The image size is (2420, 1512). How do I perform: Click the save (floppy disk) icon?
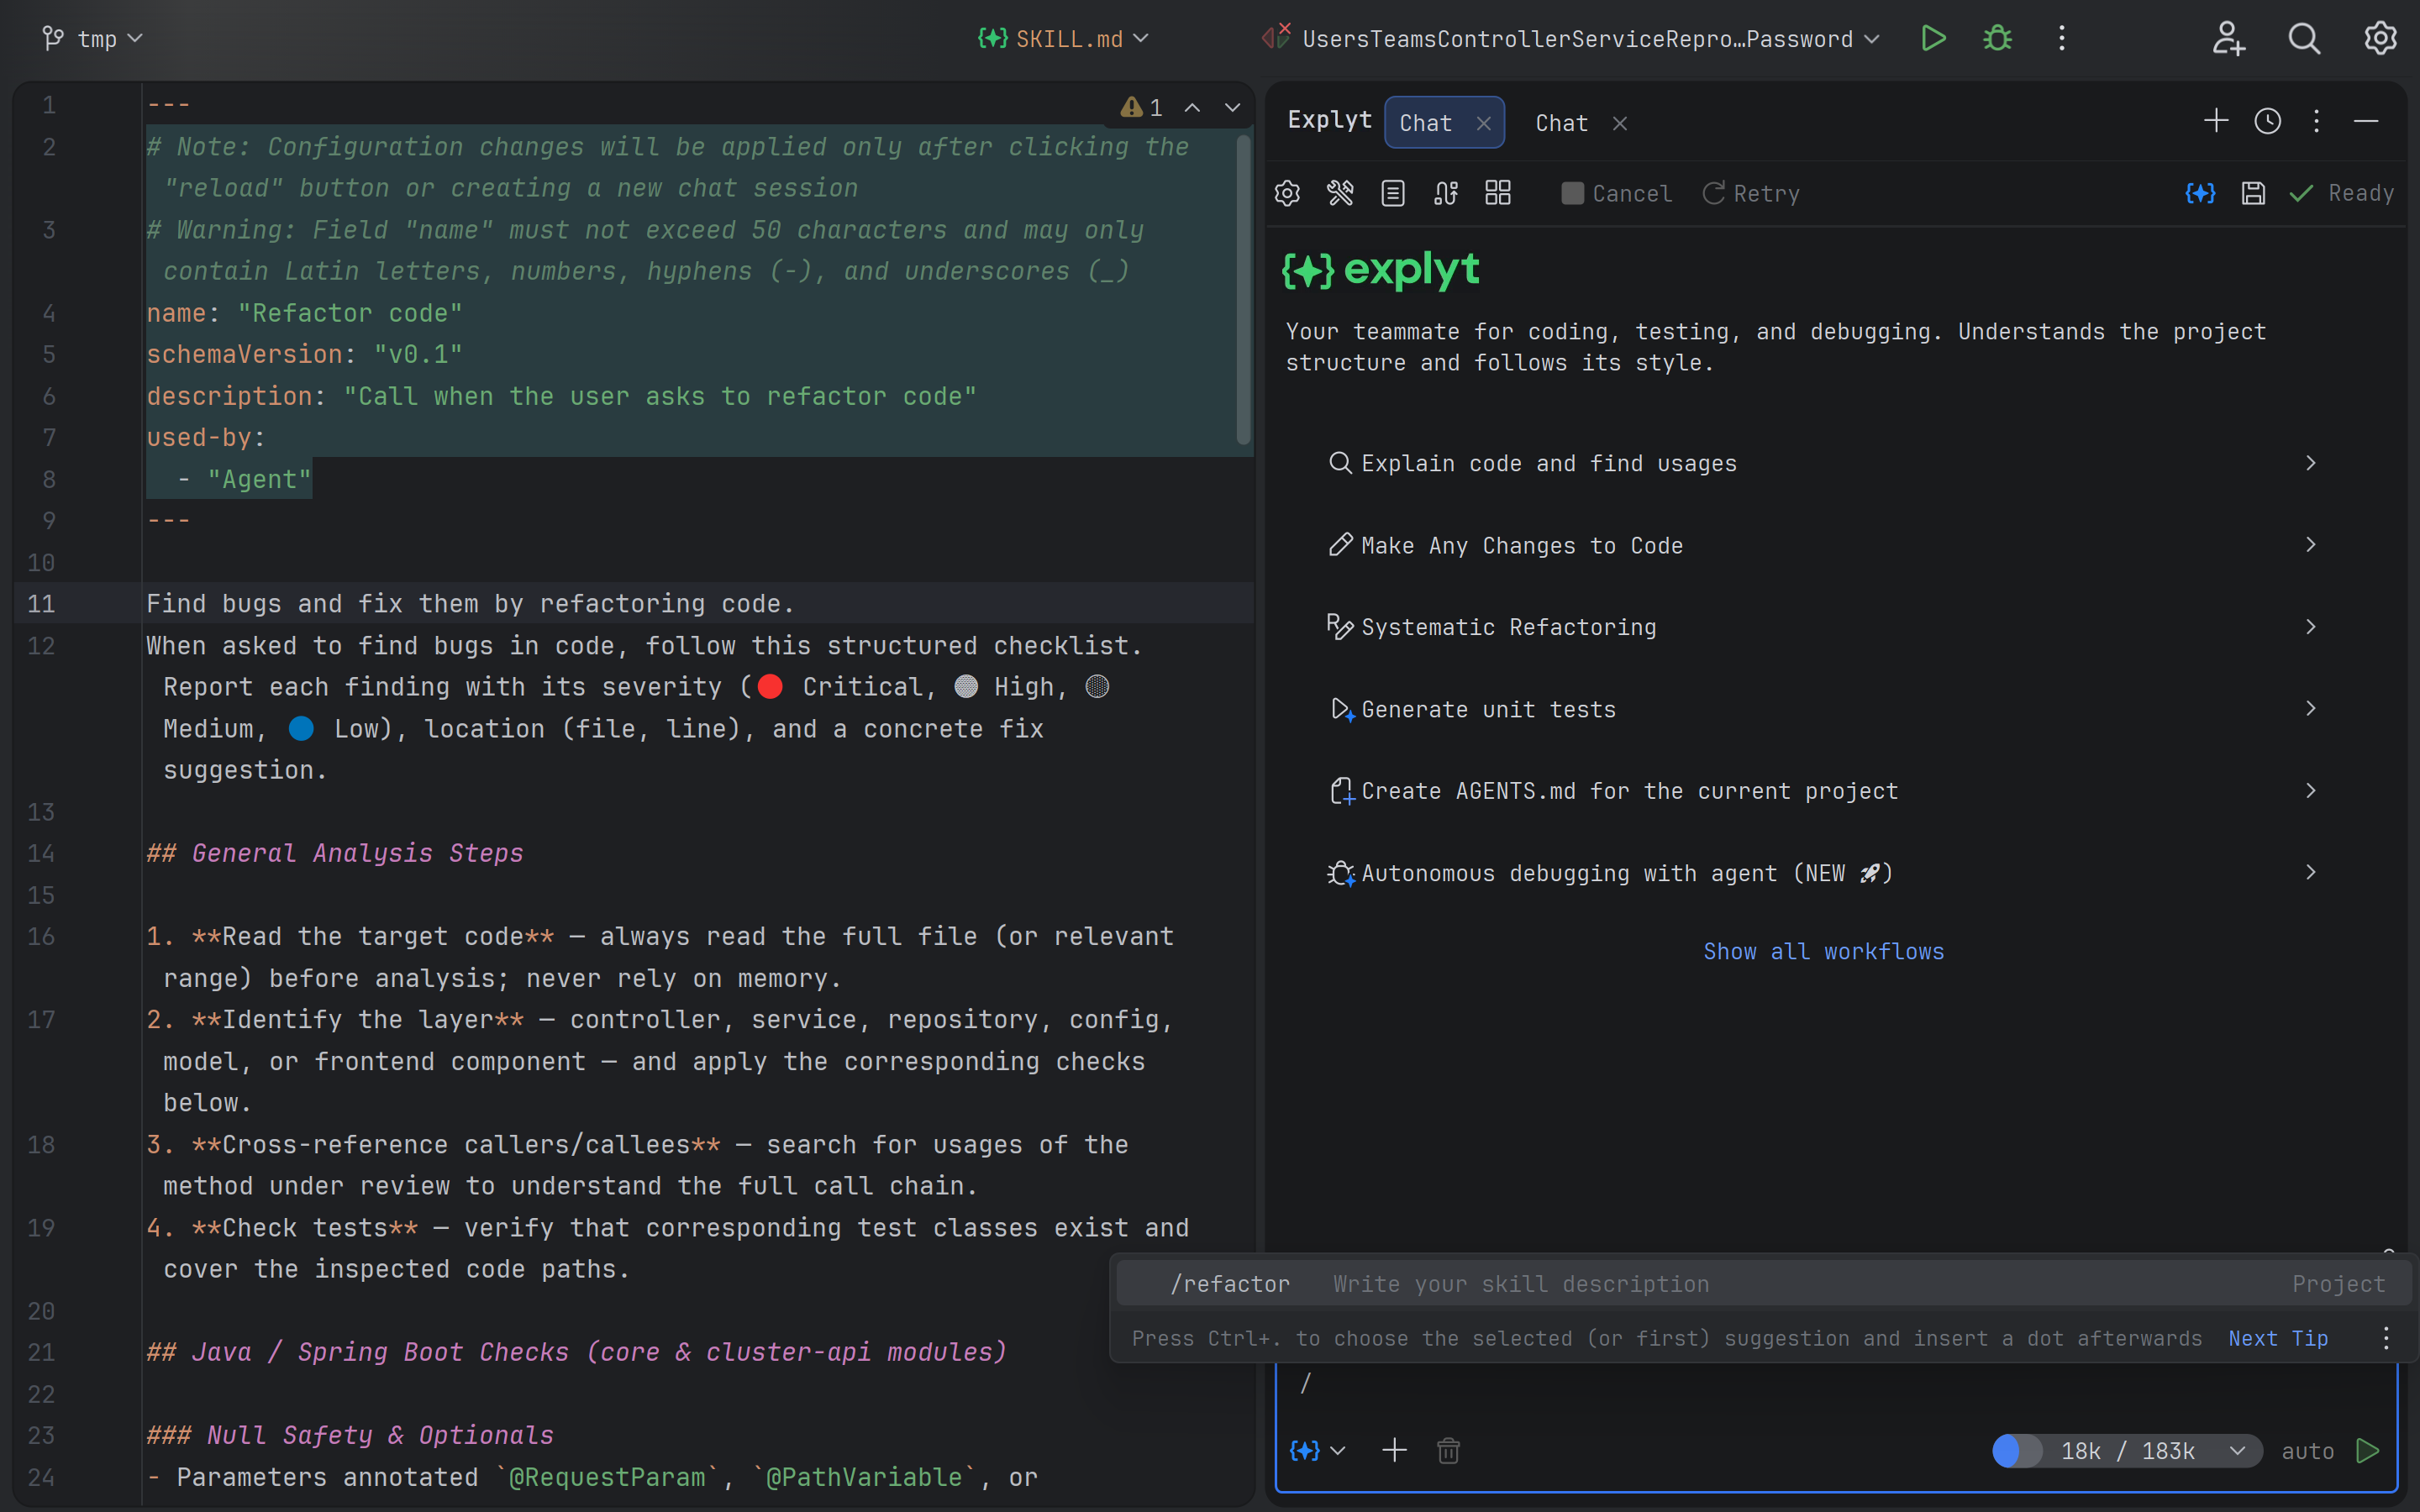[2253, 193]
